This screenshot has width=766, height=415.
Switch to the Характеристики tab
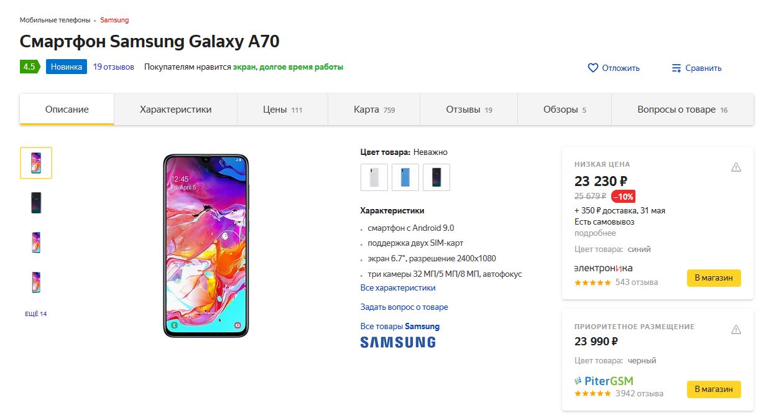175,110
